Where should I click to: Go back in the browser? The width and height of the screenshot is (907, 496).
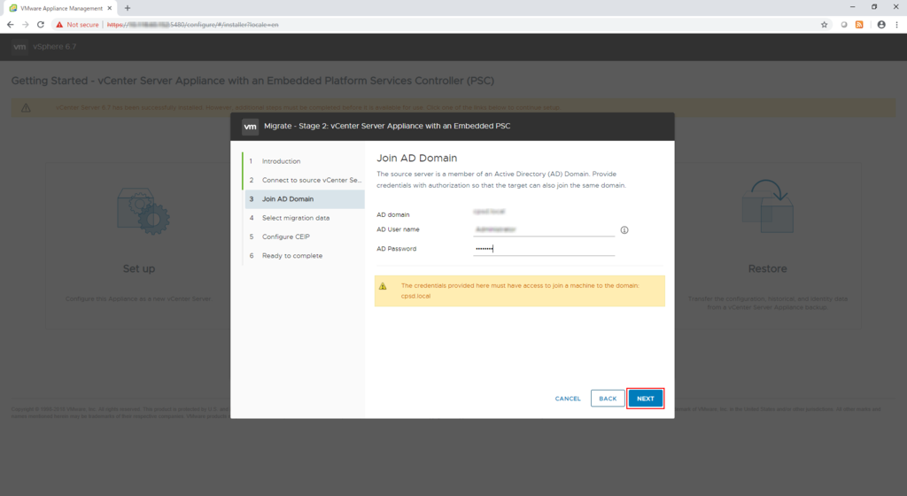pos(10,24)
